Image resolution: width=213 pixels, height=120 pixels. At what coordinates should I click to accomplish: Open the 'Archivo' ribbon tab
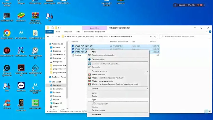coord(49,31)
